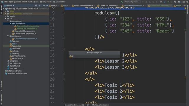Click the Revert undo arrow icon

point(175,2)
